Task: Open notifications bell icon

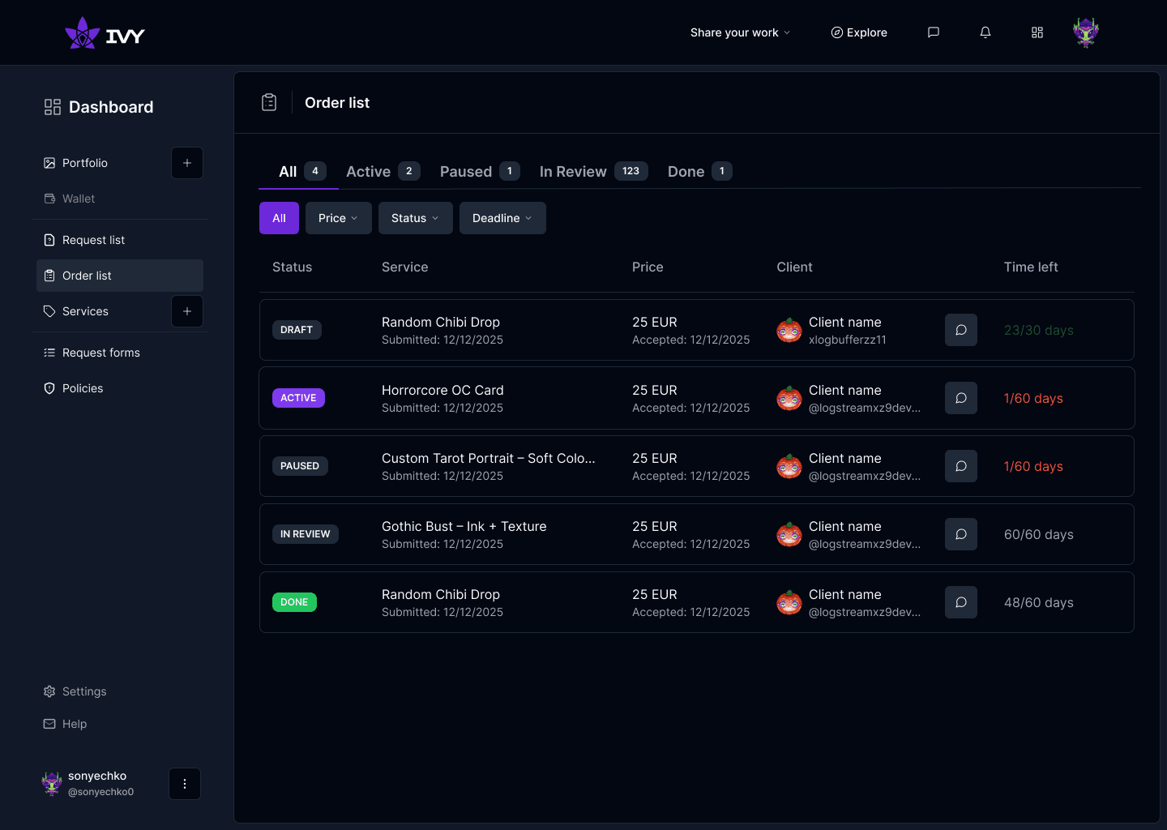Action: [985, 32]
